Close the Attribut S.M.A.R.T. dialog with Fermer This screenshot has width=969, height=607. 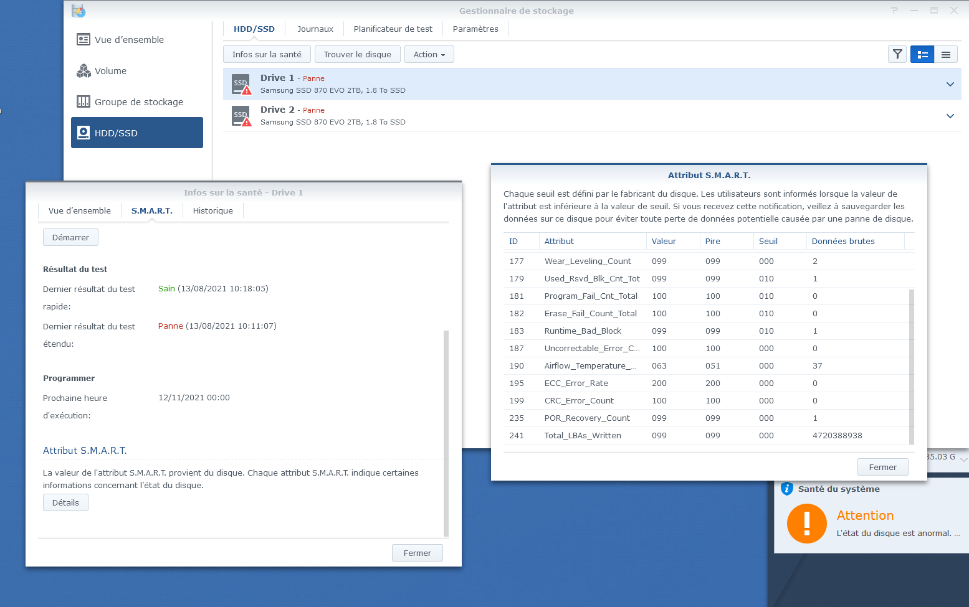882,468
